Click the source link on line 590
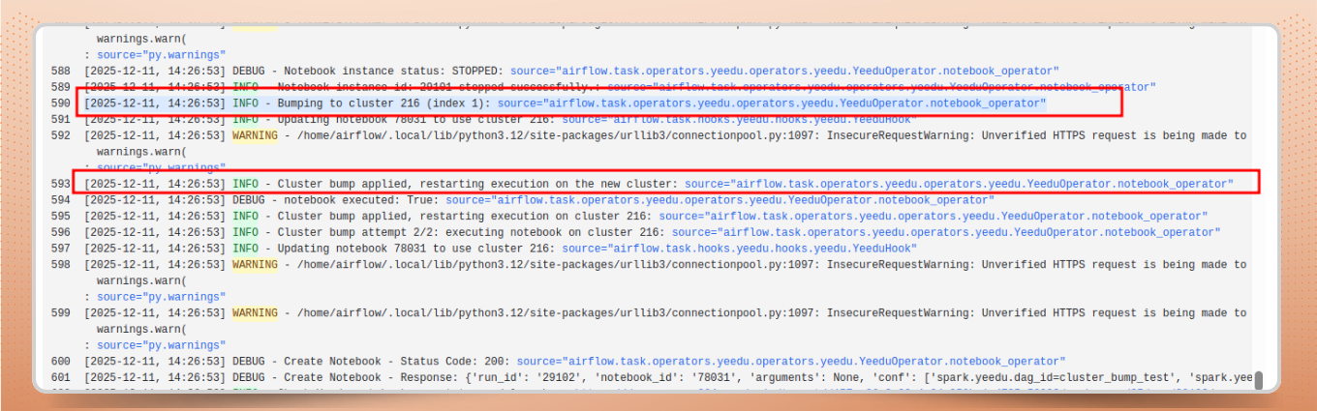Screen dimensions: 1317x411 click(772, 103)
